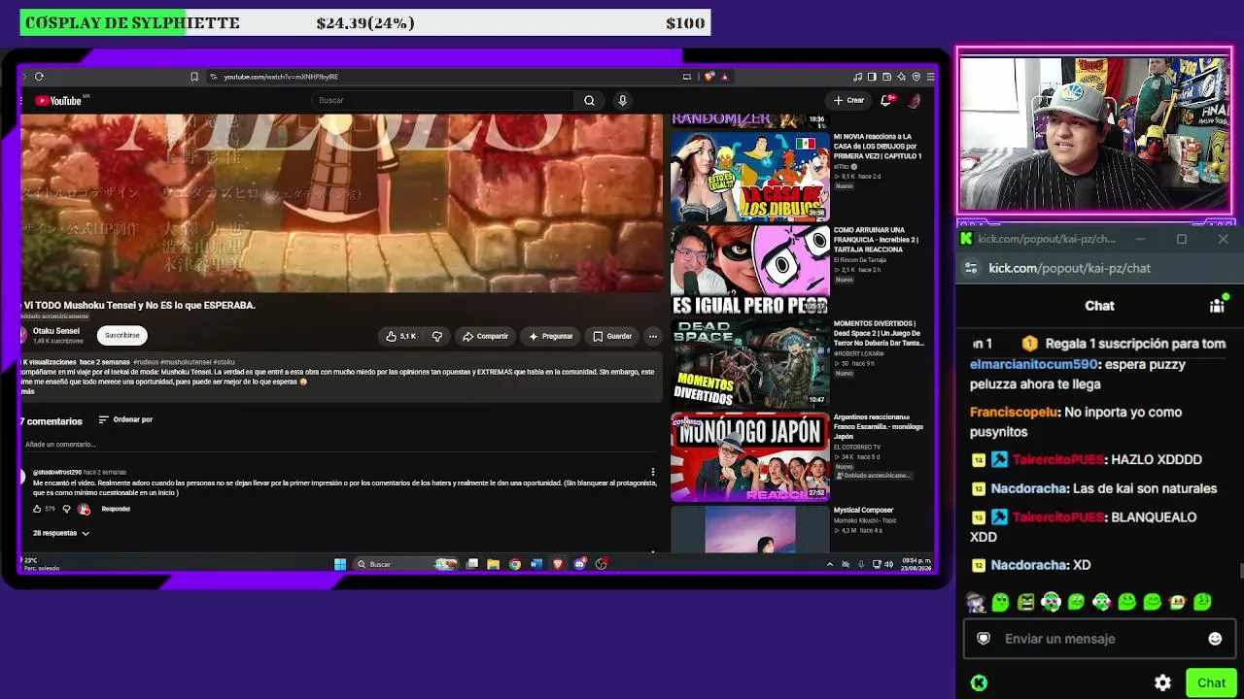Viewport: 1244px width, 699px height.
Task: Click the Preguntar button
Action: (551, 336)
